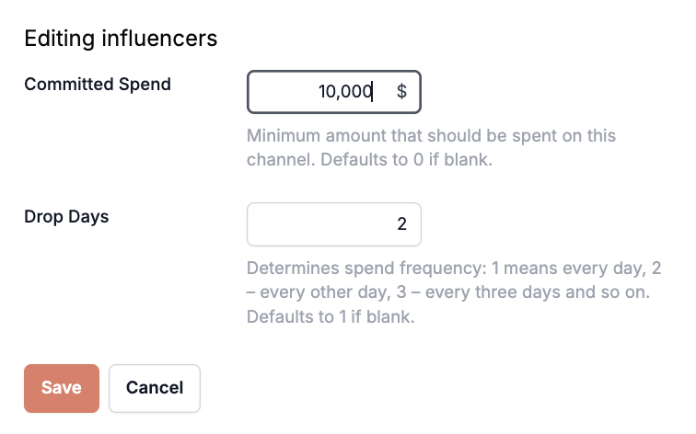Click the Committed Spend label
Viewport: 696px width, 434px height.
98,84
